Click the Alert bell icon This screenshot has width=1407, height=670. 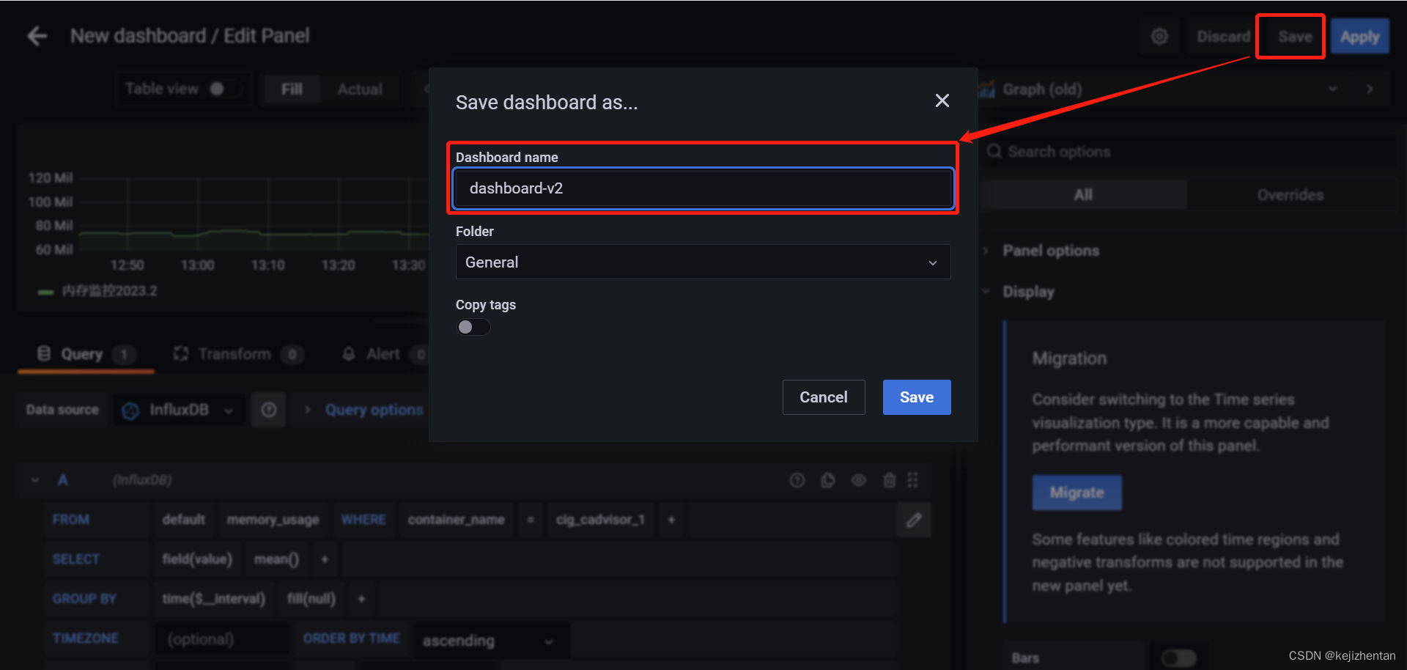tap(349, 354)
